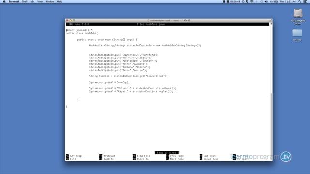Click the nano Exit shortcut
The width and height of the screenshot is (310, 174).
[71, 159]
